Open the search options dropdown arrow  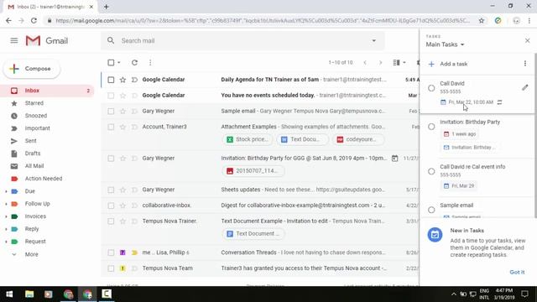374,40
